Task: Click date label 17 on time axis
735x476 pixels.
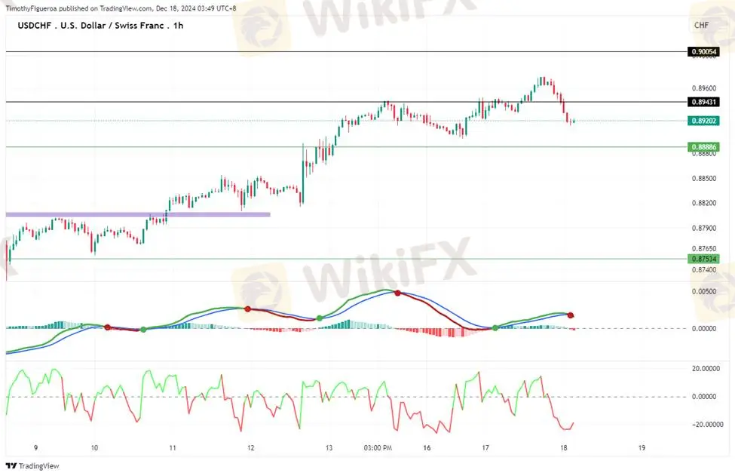Action: [x=485, y=448]
